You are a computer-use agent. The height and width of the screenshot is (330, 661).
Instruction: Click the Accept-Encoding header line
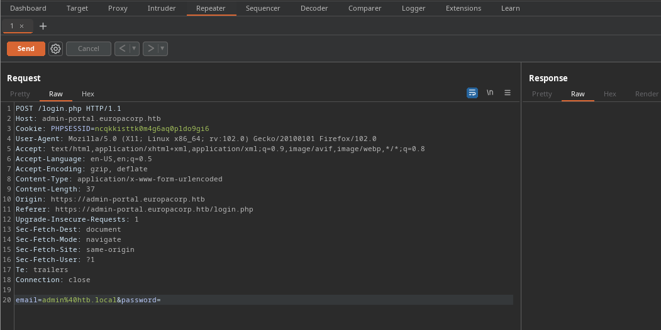[x=81, y=169]
